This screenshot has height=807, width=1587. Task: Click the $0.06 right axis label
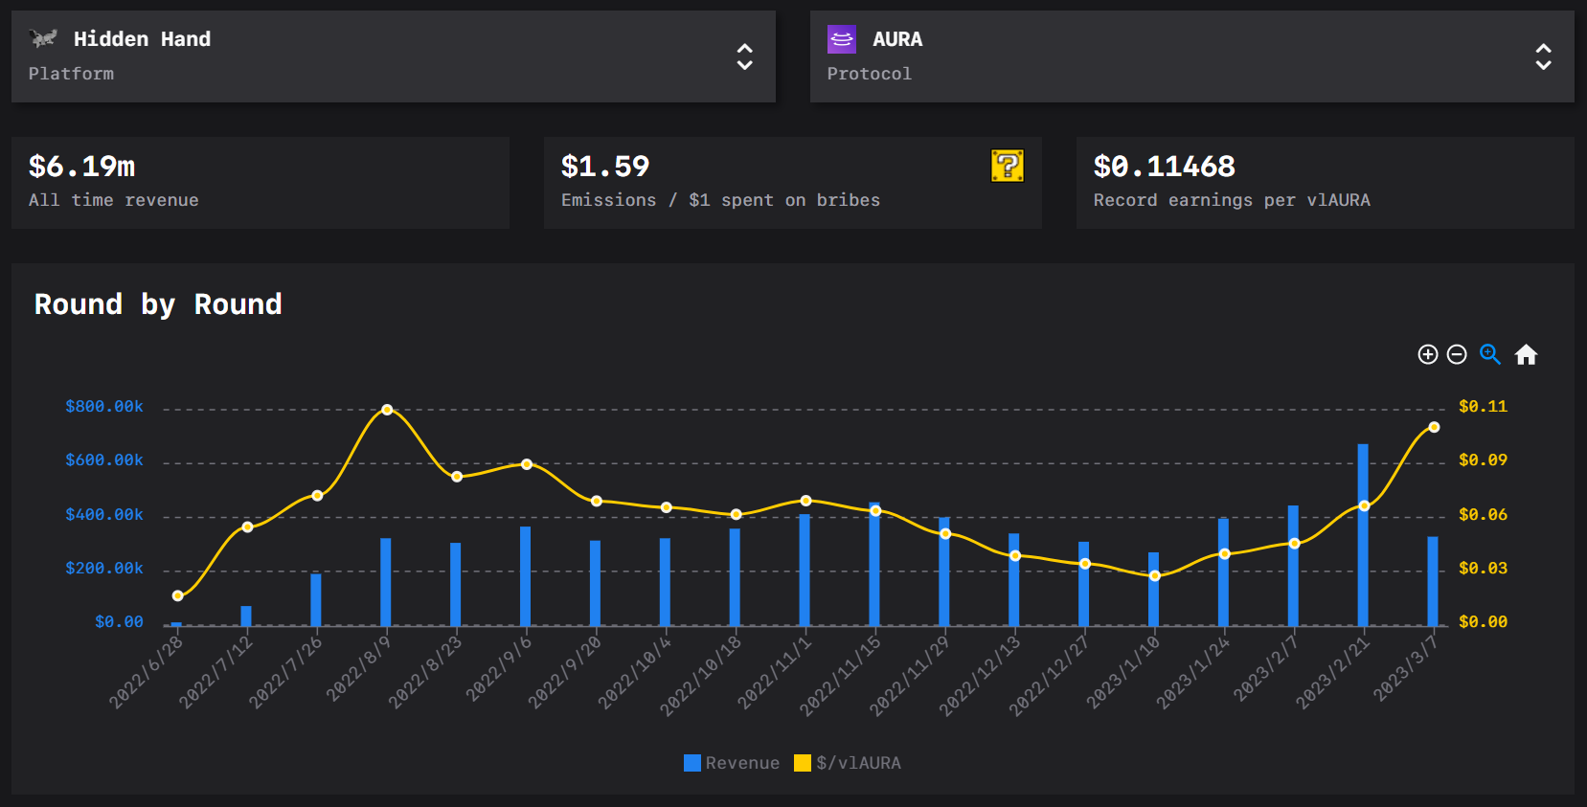tap(1483, 515)
